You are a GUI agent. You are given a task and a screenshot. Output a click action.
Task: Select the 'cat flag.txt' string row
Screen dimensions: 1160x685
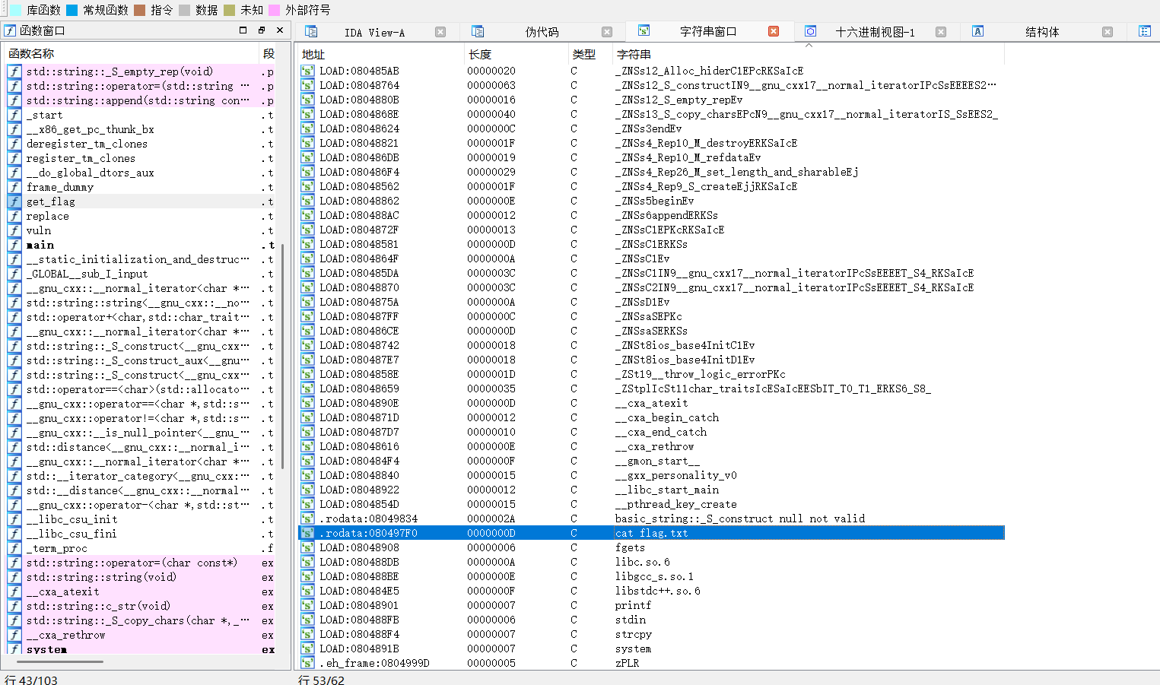click(x=651, y=533)
